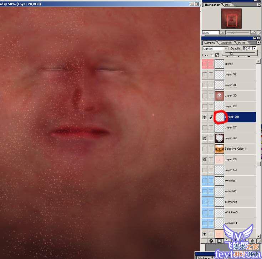This screenshot has height=259, width=262.
Task: Switch to the Info tab
Action: [227, 5]
